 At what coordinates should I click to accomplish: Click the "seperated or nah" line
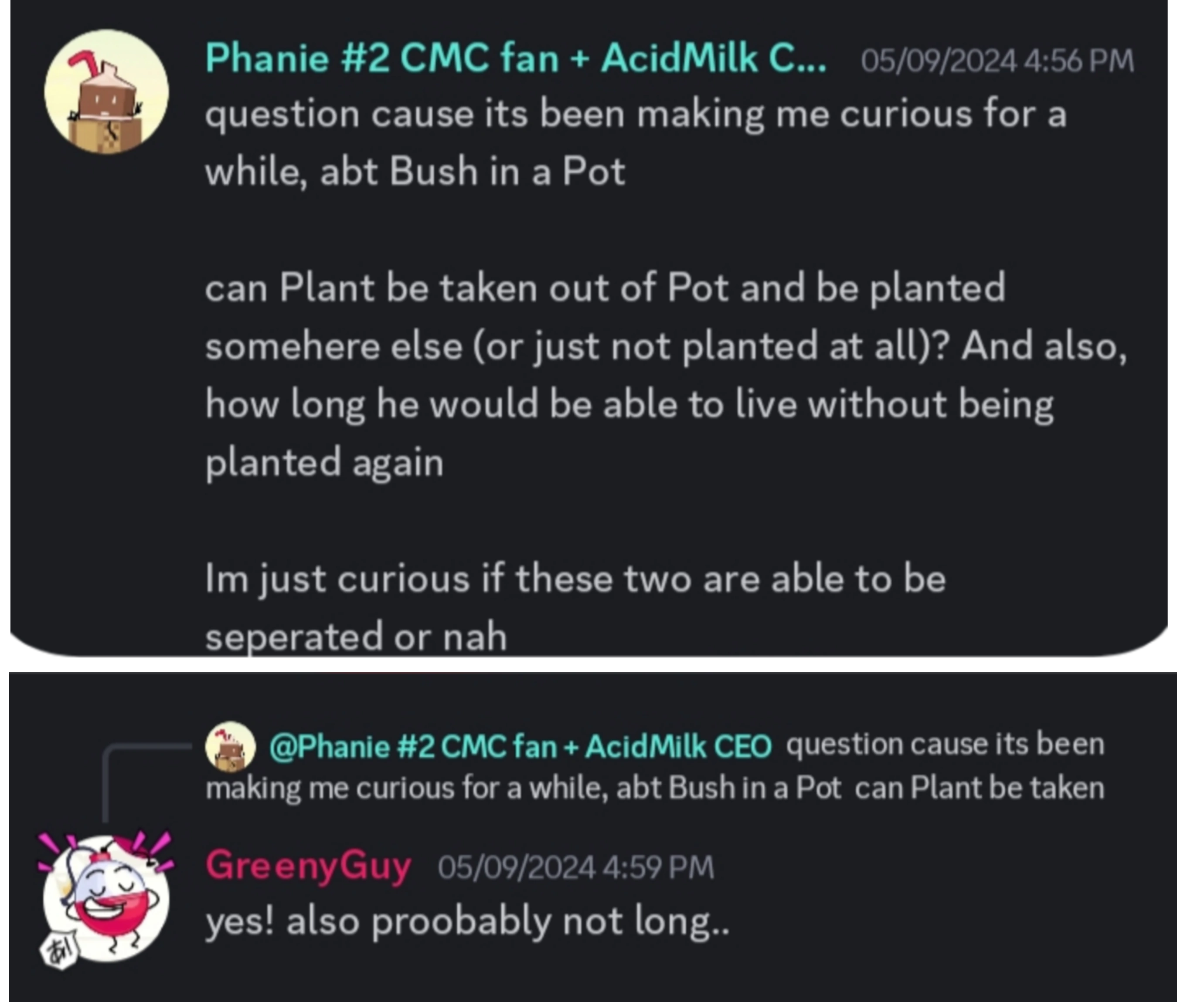point(356,637)
